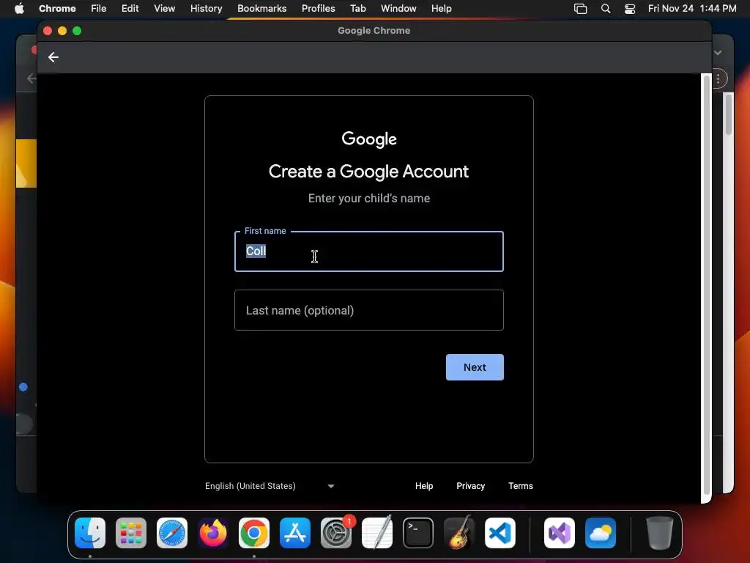Open the File menu
Viewport: 750px width, 563px height.
(99, 8)
